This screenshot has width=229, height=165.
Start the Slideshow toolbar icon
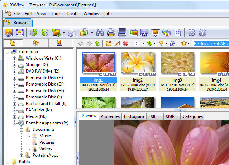coord(156,32)
